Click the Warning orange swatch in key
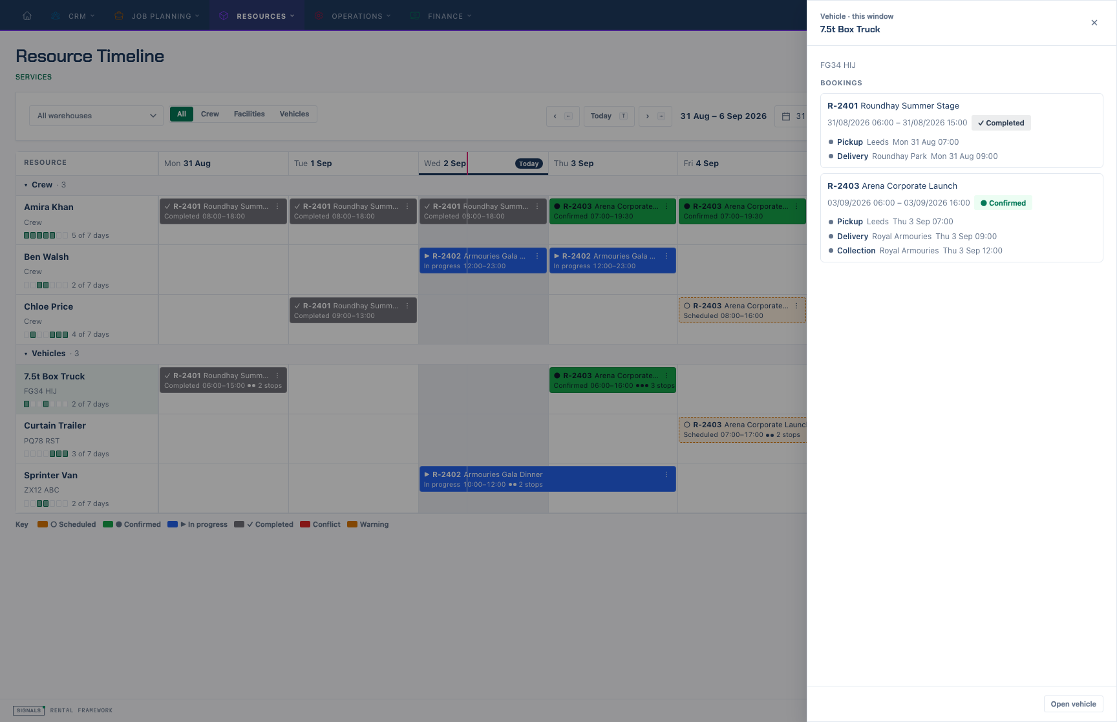 point(352,524)
